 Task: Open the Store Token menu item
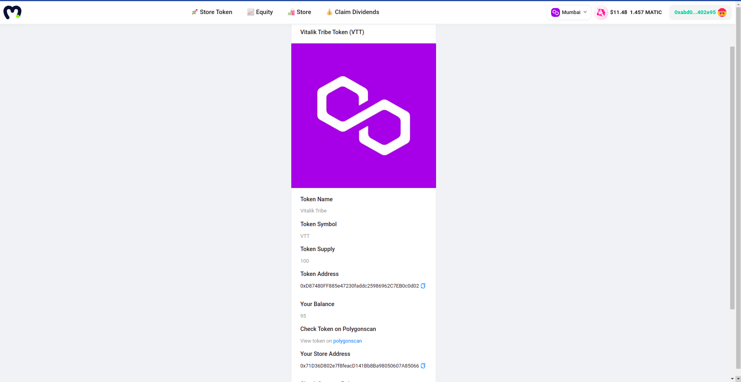212,12
